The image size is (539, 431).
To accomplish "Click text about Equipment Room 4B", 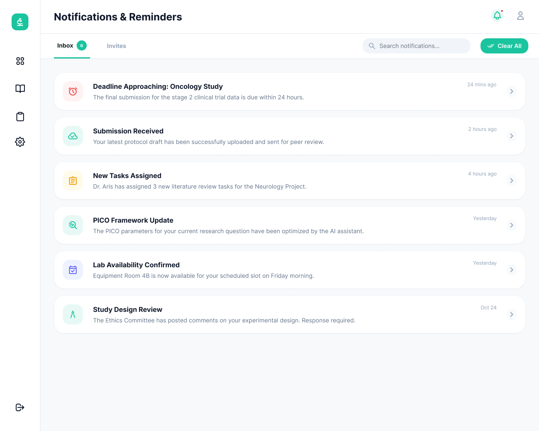I will point(203,276).
